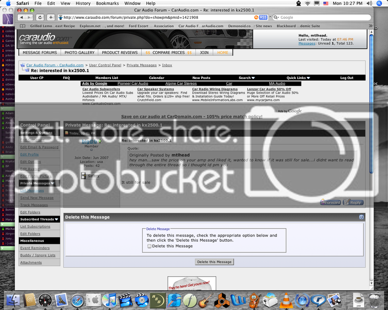Open Mail from the Dock

click(x=61, y=300)
